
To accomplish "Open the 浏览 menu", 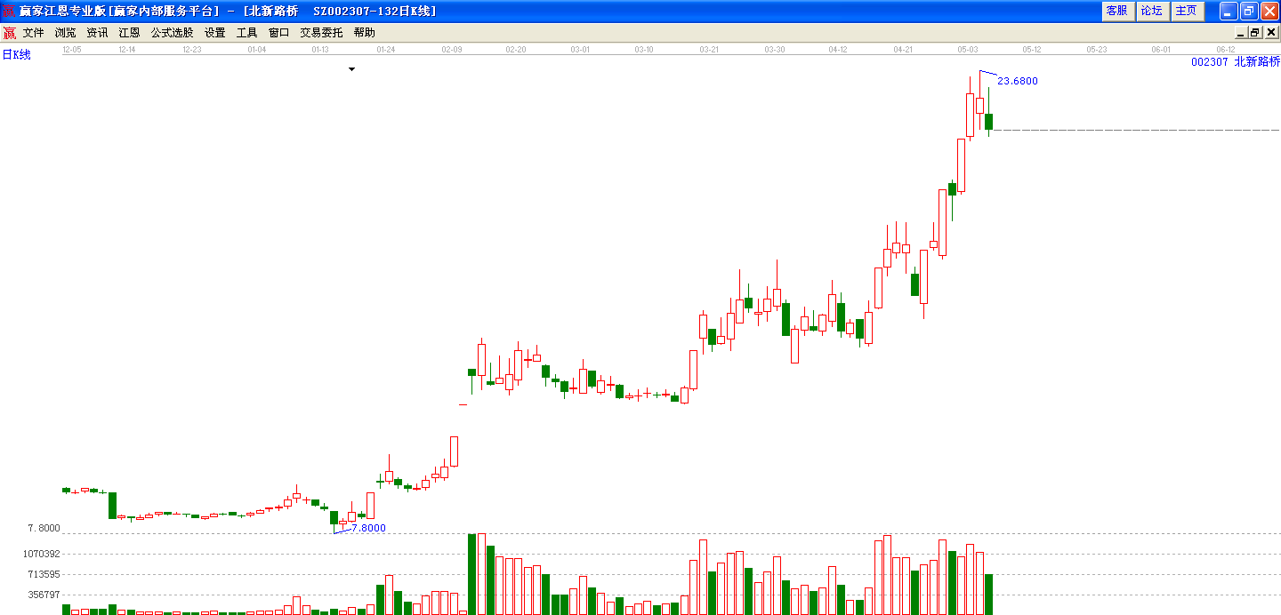I will click(65, 33).
